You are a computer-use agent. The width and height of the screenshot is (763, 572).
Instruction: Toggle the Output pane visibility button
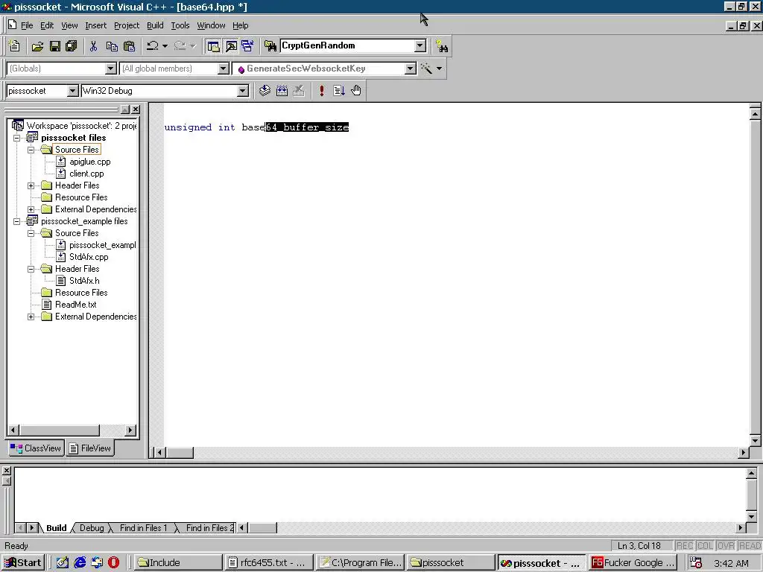click(x=231, y=46)
